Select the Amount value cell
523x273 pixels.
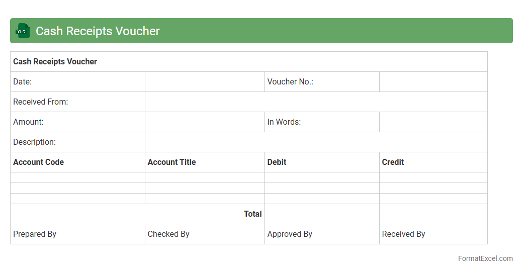coord(204,122)
